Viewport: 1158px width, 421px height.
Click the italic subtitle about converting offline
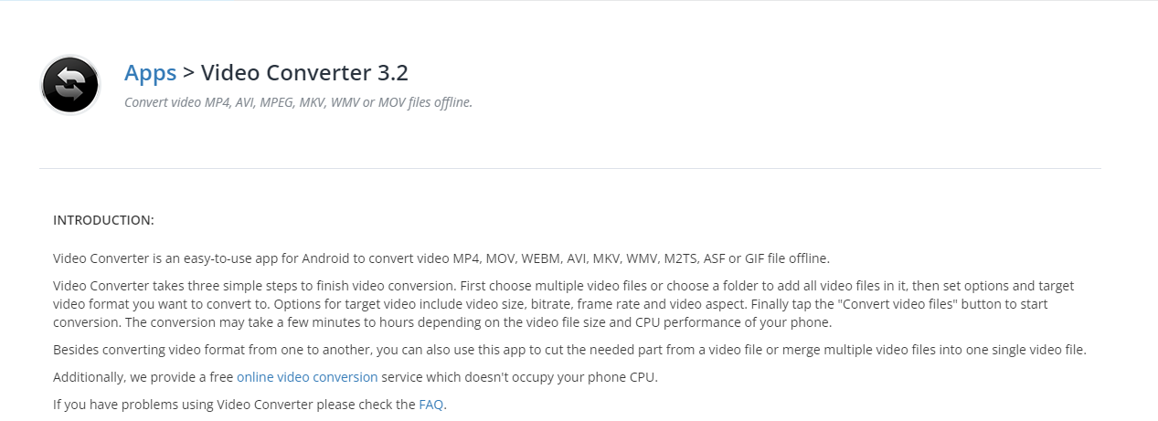[298, 102]
